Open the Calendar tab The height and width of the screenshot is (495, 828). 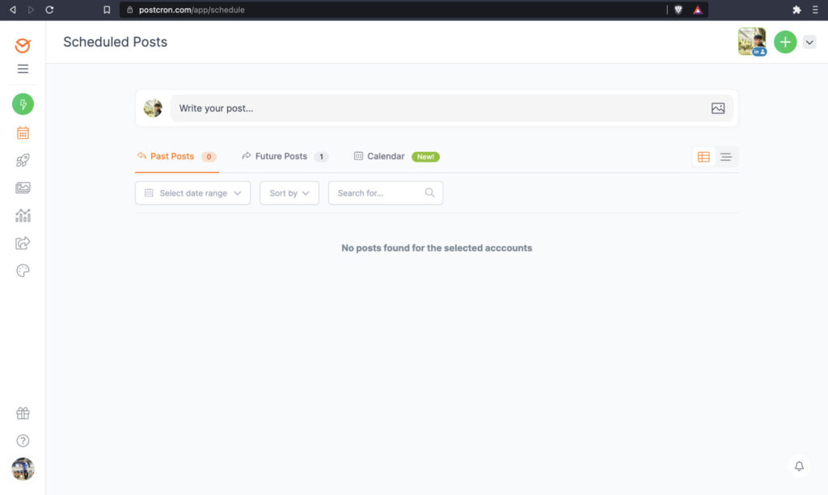point(385,156)
